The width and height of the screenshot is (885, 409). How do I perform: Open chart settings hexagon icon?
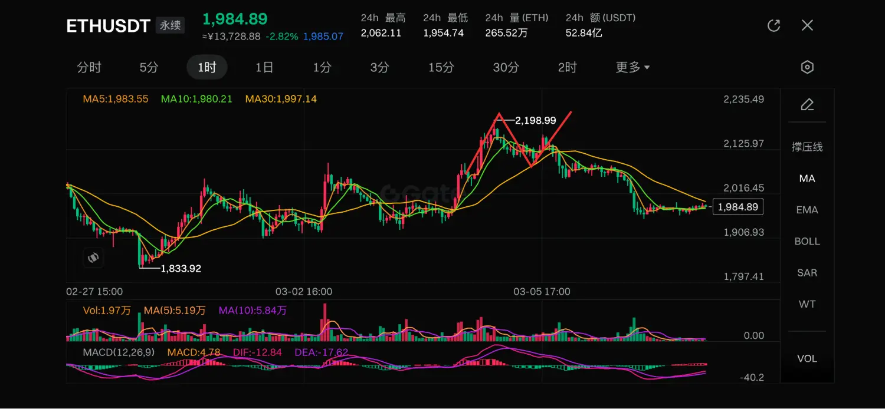(807, 67)
